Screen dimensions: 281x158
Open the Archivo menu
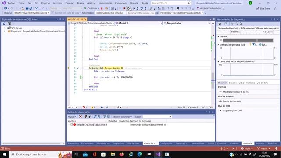point(11,3)
